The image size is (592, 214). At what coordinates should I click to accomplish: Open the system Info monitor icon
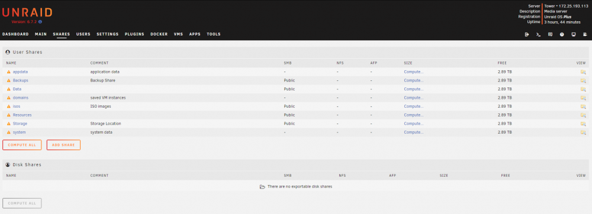tap(574, 34)
